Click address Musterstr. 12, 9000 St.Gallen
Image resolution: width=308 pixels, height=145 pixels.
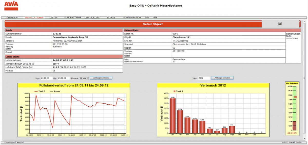[68, 41]
